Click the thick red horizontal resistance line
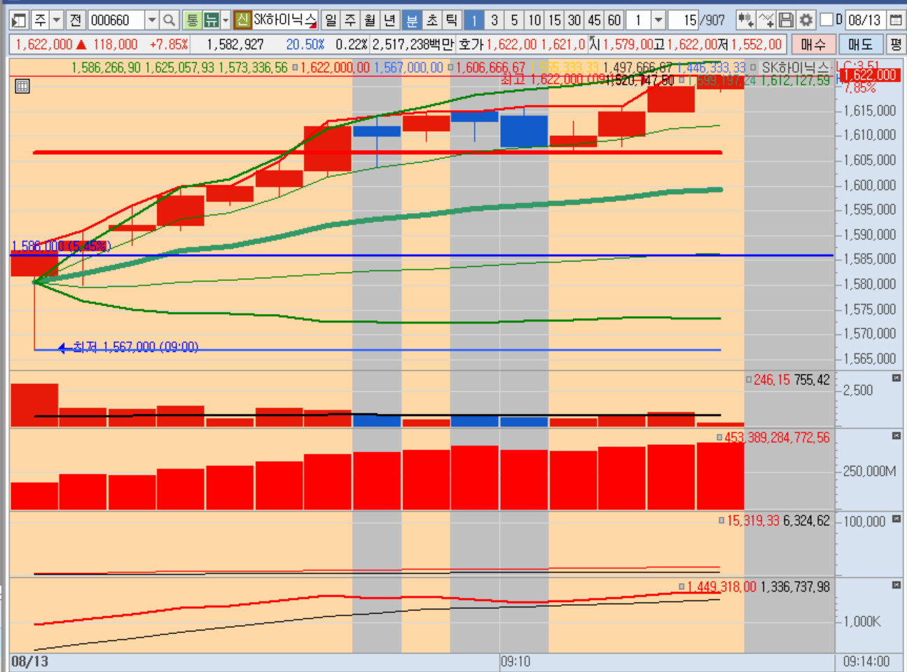Image resolution: width=907 pixels, height=672 pixels. click(x=377, y=152)
